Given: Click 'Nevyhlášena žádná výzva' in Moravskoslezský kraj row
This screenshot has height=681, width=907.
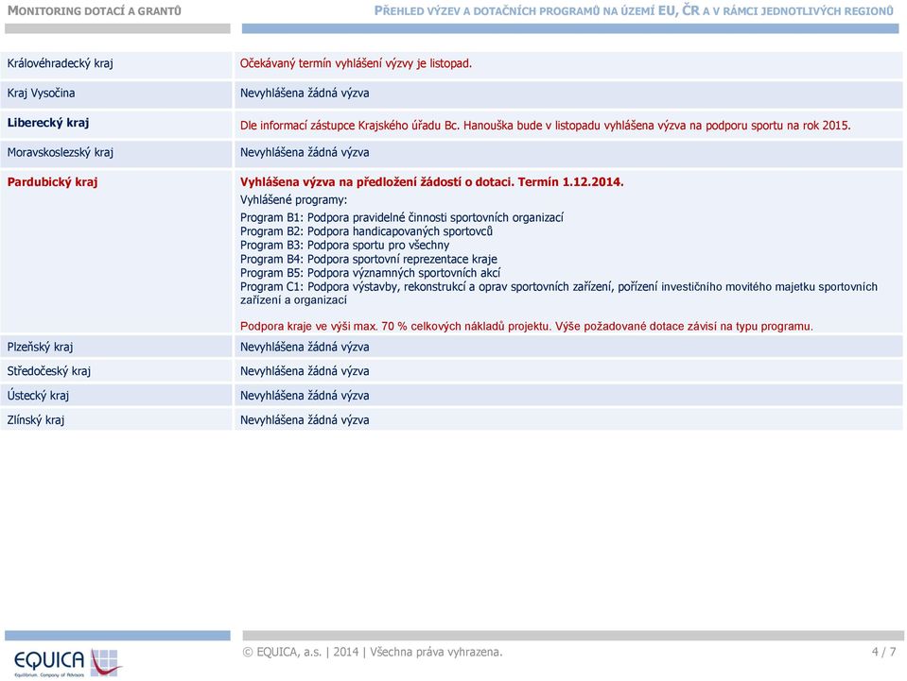Looking at the screenshot, I should (305, 152).
